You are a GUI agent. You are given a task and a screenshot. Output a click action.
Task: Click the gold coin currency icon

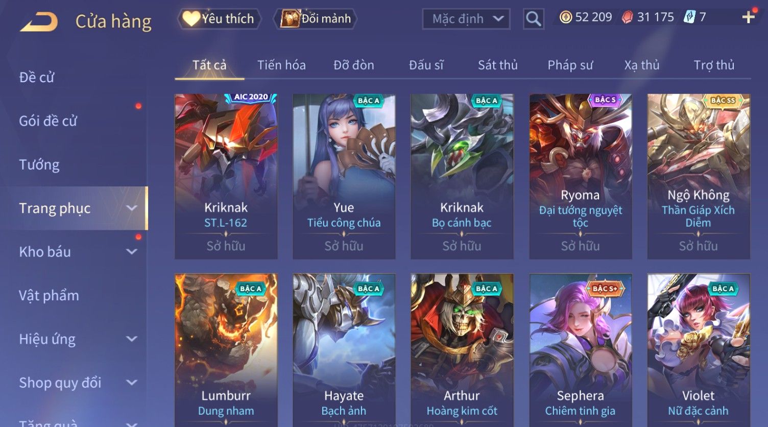click(565, 17)
